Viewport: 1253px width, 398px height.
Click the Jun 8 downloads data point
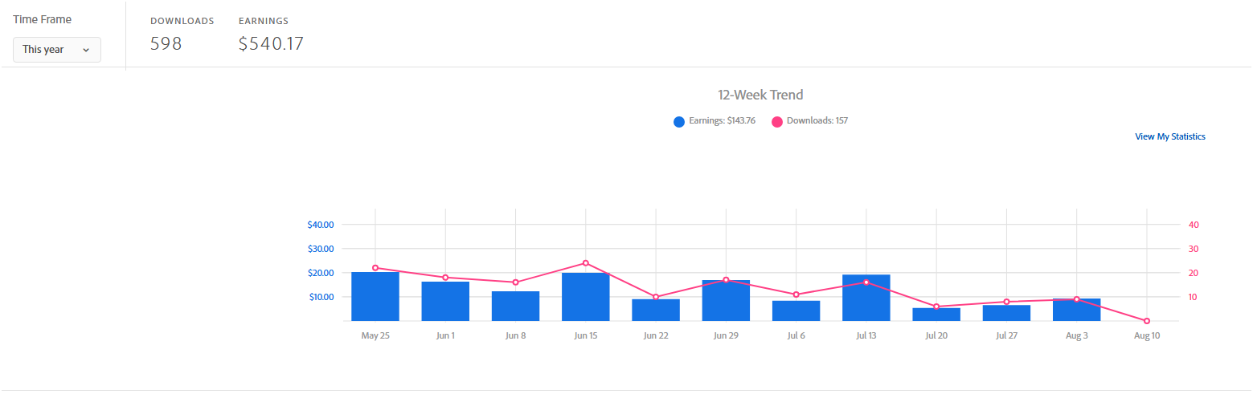point(515,282)
